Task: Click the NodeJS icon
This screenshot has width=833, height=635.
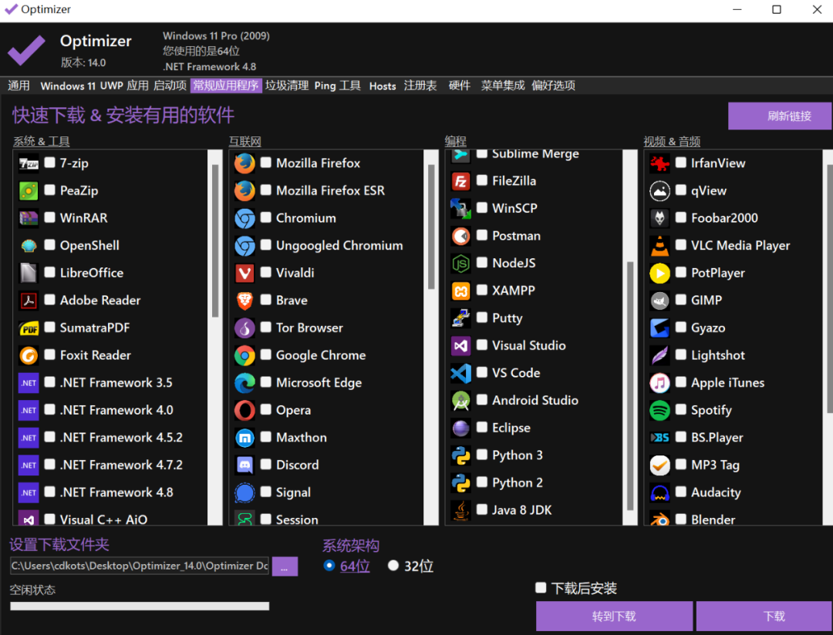Action: [460, 264]
